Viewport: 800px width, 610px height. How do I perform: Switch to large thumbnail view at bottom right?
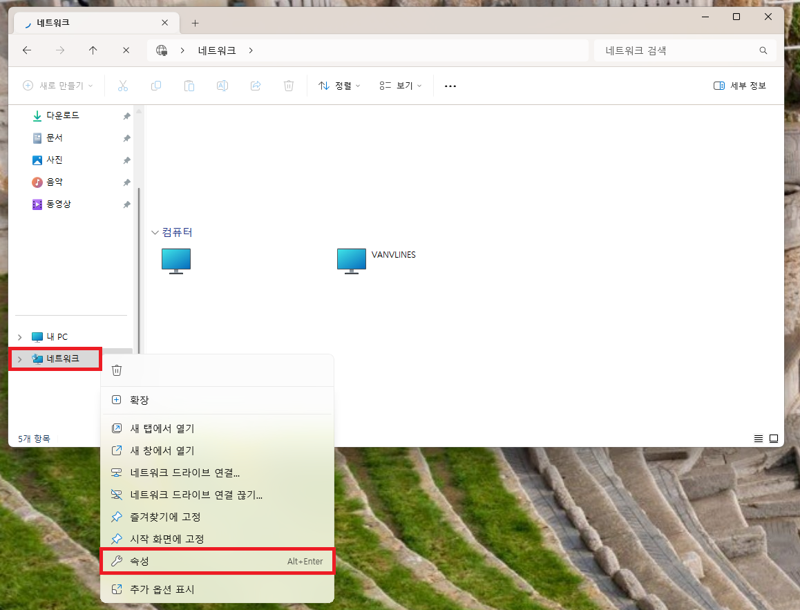pyautogui.click(x=774, y=438)
